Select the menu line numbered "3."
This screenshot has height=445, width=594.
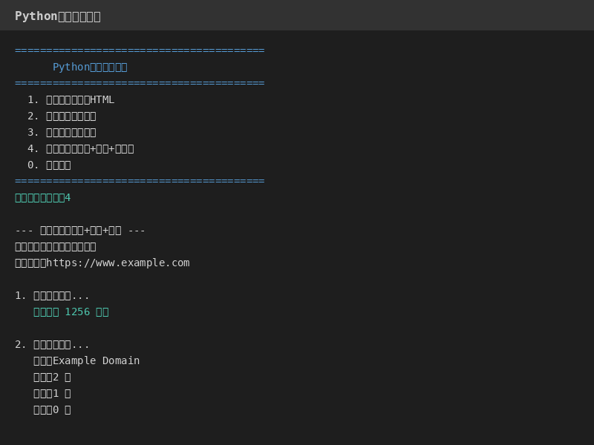(62, 133)
